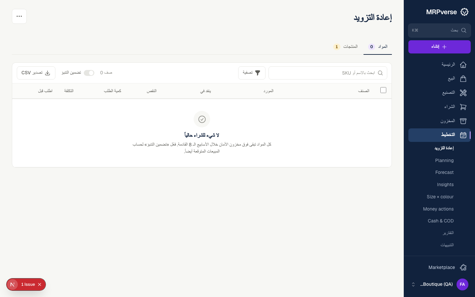Image resolution: width=475 pixels, height=297 pixels.
Task: Open التقارير in the sidebar
Action: (x=448, y=233)
